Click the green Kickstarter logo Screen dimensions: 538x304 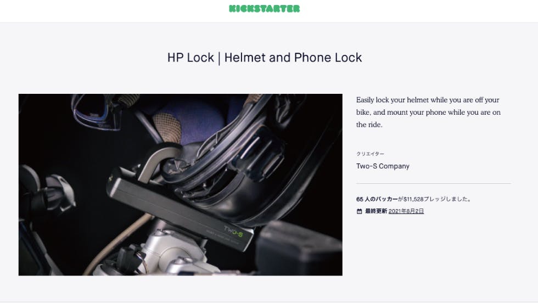264,9
